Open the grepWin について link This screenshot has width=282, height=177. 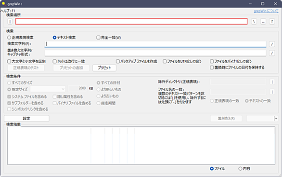pyautogui.click(x=266, y=11)
